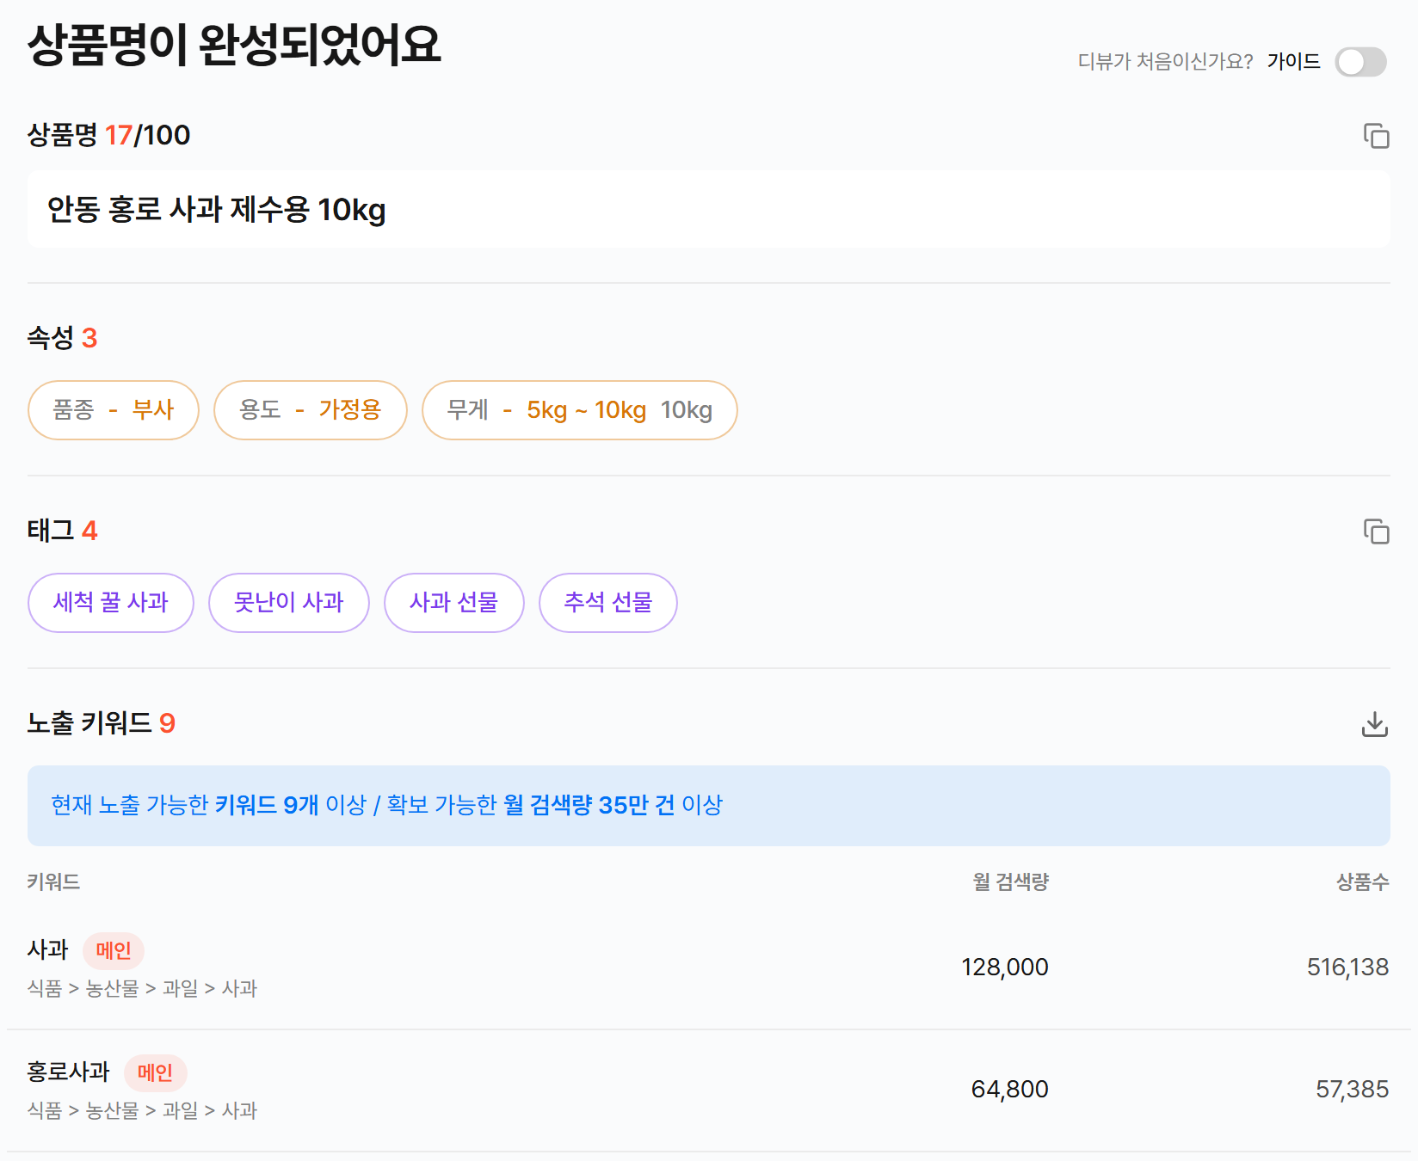Select the 용도 - 가정용 attribute chip
Image resolution: width=1418 pixels, height=1161 pixels.
pos(310,410)
